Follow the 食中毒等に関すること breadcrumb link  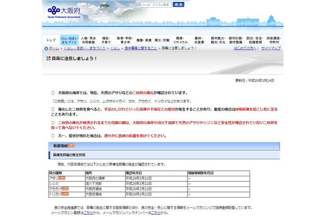coord(141,48)
